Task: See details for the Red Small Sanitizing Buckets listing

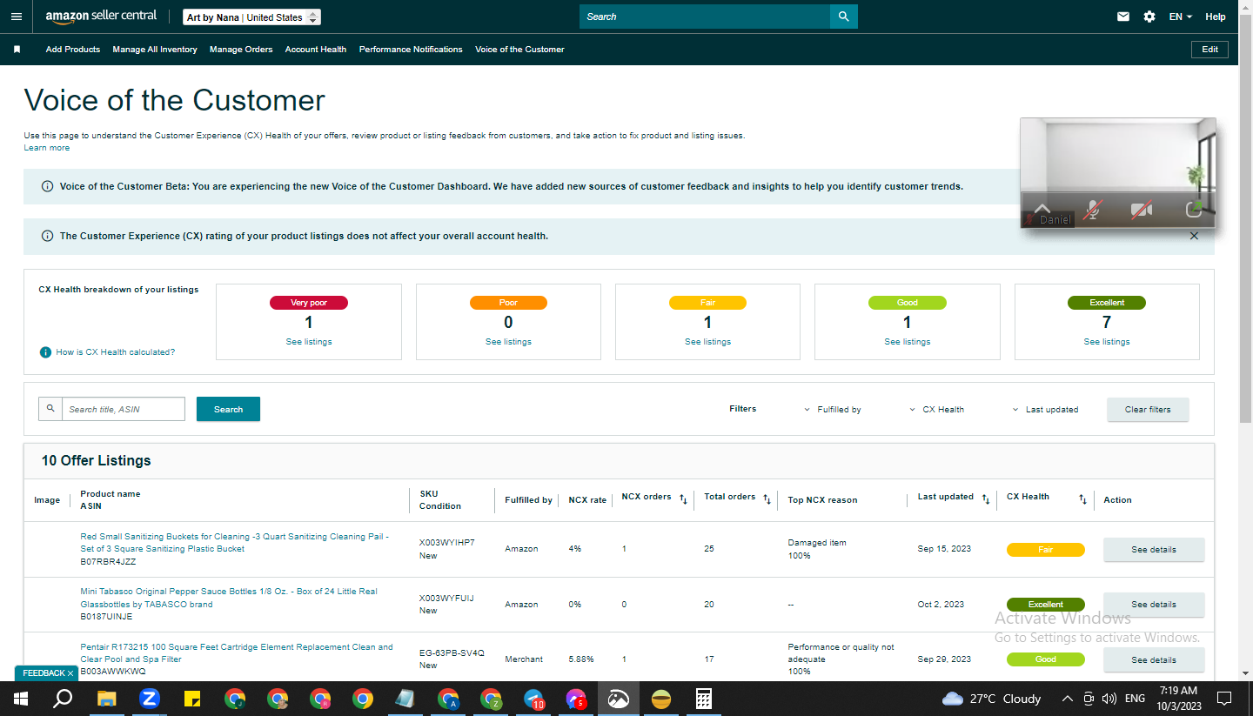Action: [1154, 550]
